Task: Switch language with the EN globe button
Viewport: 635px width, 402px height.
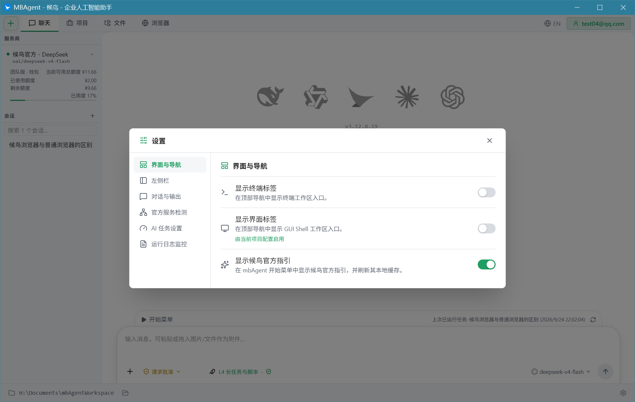Action: 552,23
